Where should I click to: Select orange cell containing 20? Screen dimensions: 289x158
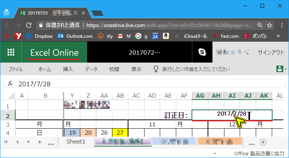point(88,132)
